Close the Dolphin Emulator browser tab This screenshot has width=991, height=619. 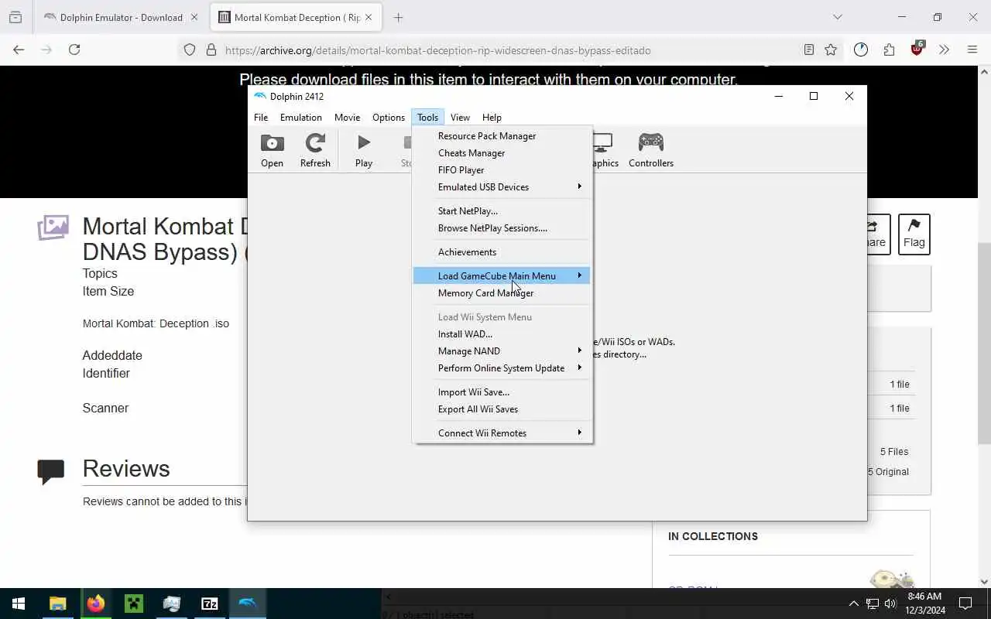click(x=194, y=17)
